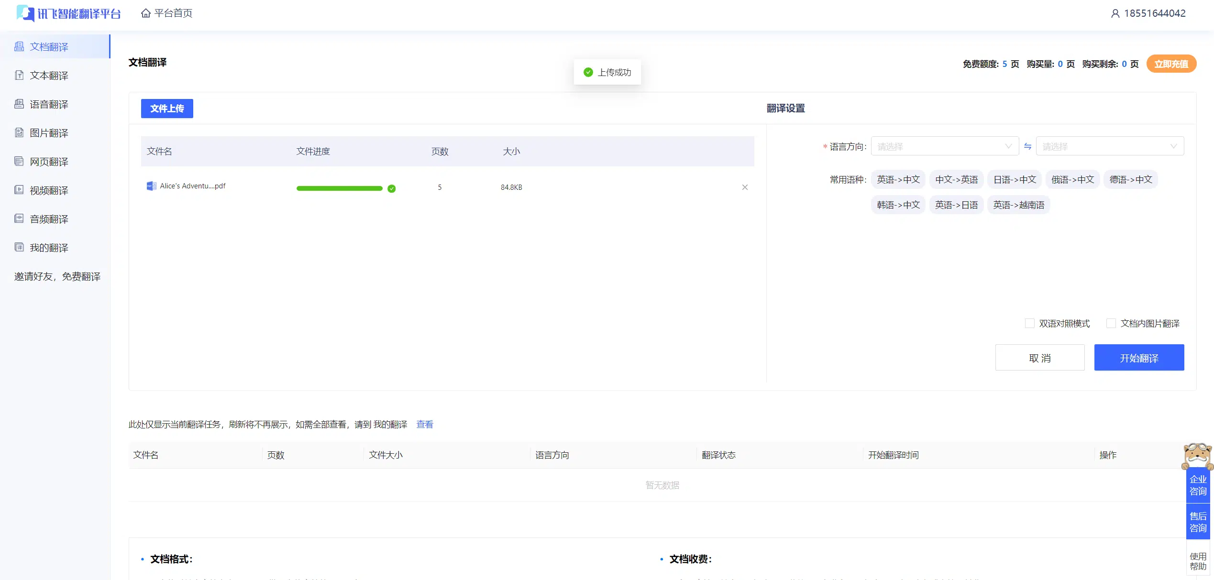The width and height of the screenshot is (1214, 580).
Task: Toggle 文档内图片翻译 checkbox
Action: click(x=1111, y=324)
